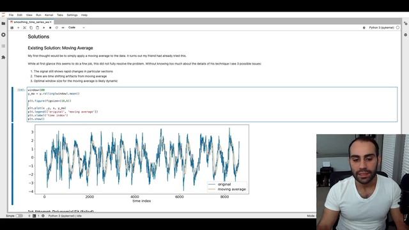Restart kernel and run all cells

click(63, 27)
